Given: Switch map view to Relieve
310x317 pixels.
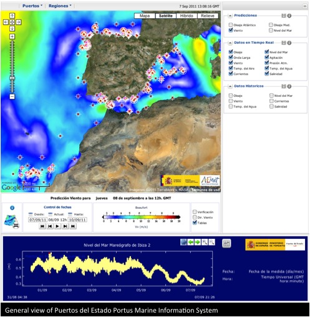Looking at the screenshot, I should (x=208, y=16).
